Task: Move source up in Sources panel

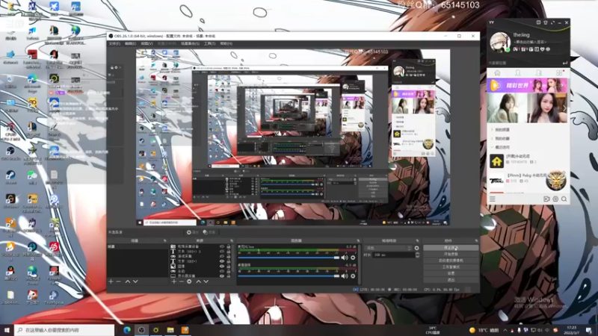Action: coord(198,281)
